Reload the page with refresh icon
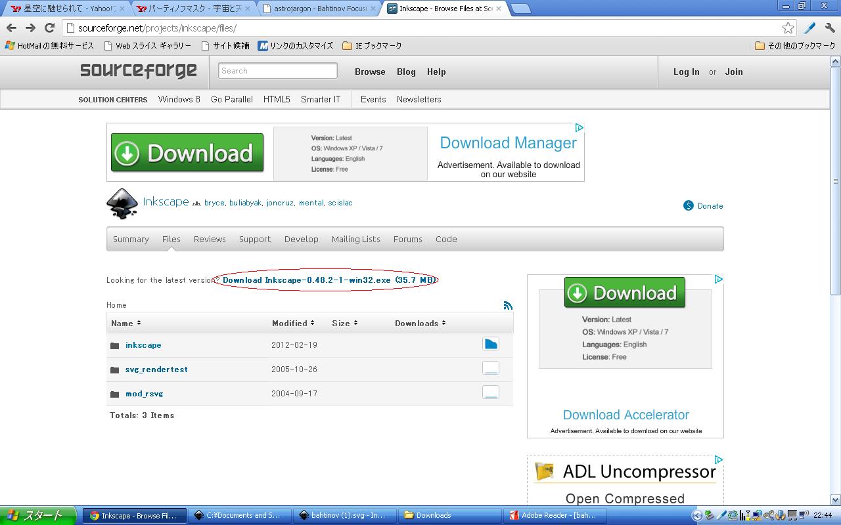The height and width of the screenshot is (525, 841). coord(49,28)
